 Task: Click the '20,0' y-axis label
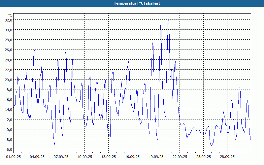[x=9, y=80]
